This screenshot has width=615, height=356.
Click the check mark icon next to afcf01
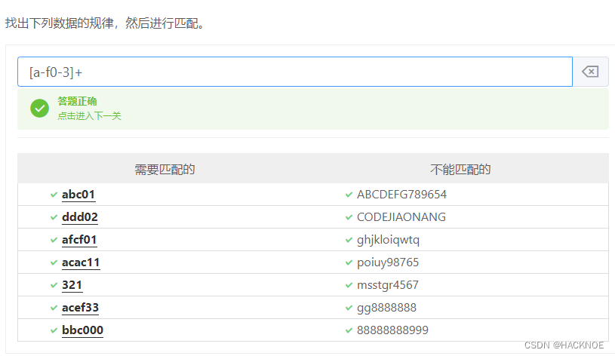pos(54,240)
